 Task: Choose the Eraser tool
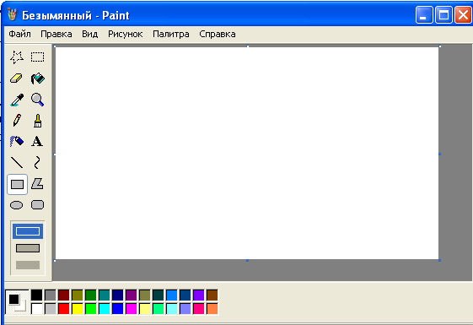[17, 79]
